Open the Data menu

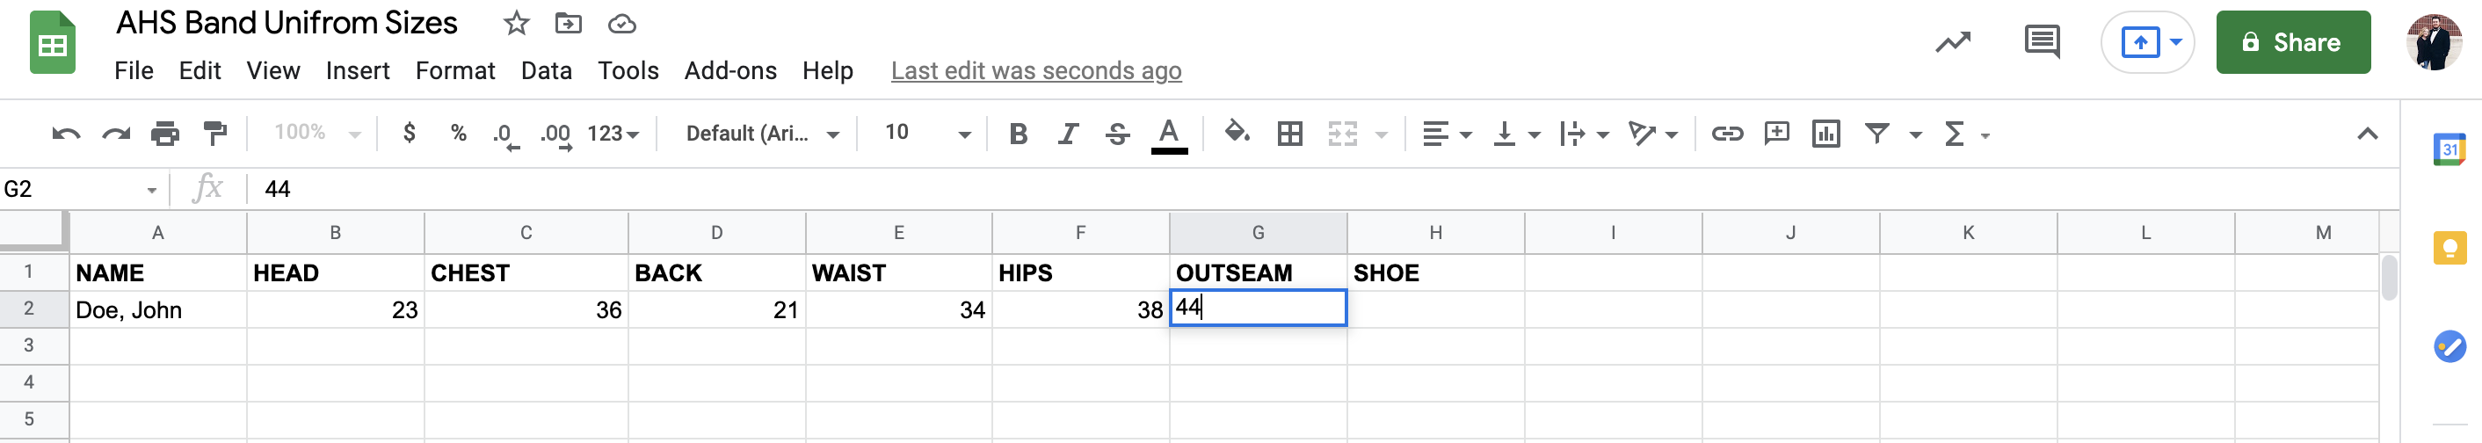click(x=547, y=70)
